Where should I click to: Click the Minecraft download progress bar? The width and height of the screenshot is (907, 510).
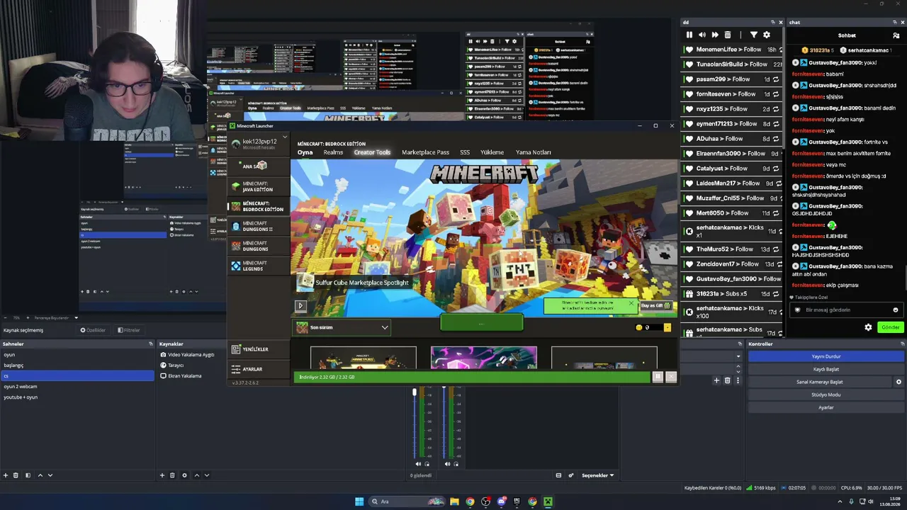pos(472,377)
